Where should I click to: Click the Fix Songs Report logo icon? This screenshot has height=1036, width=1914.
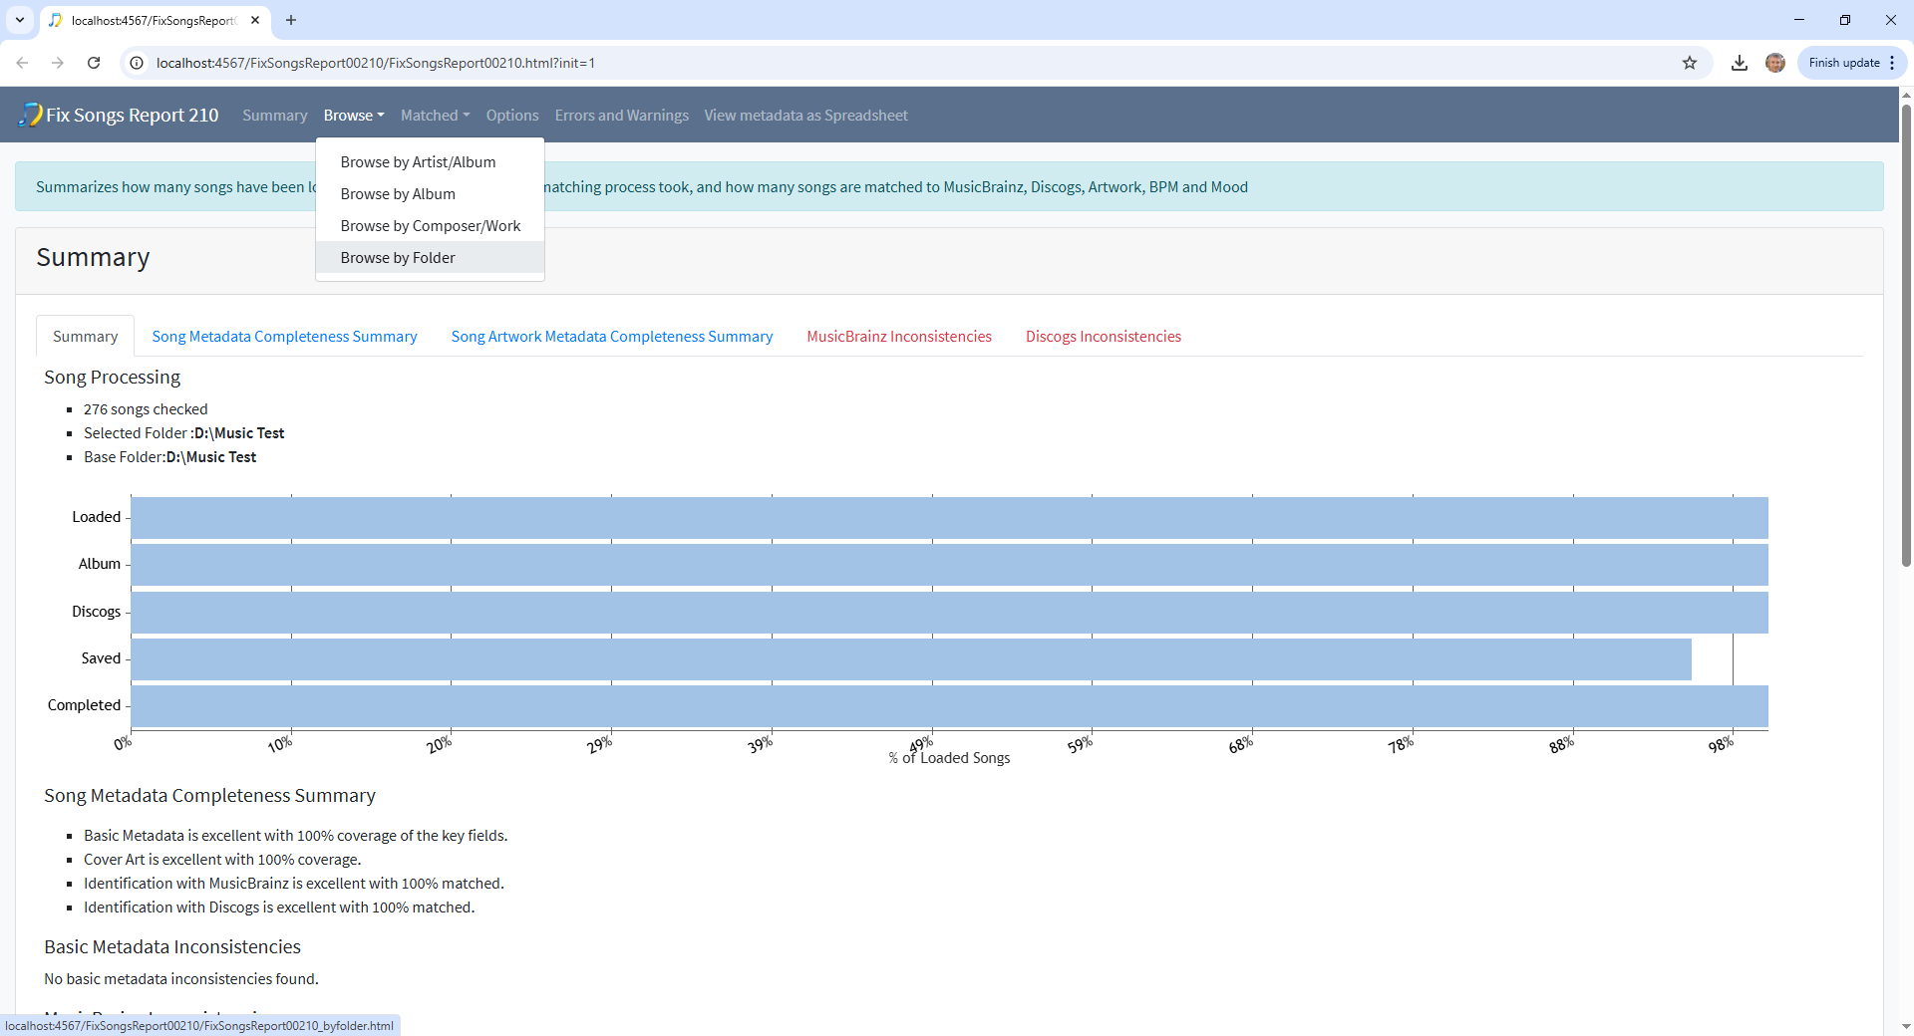point(31,115)
